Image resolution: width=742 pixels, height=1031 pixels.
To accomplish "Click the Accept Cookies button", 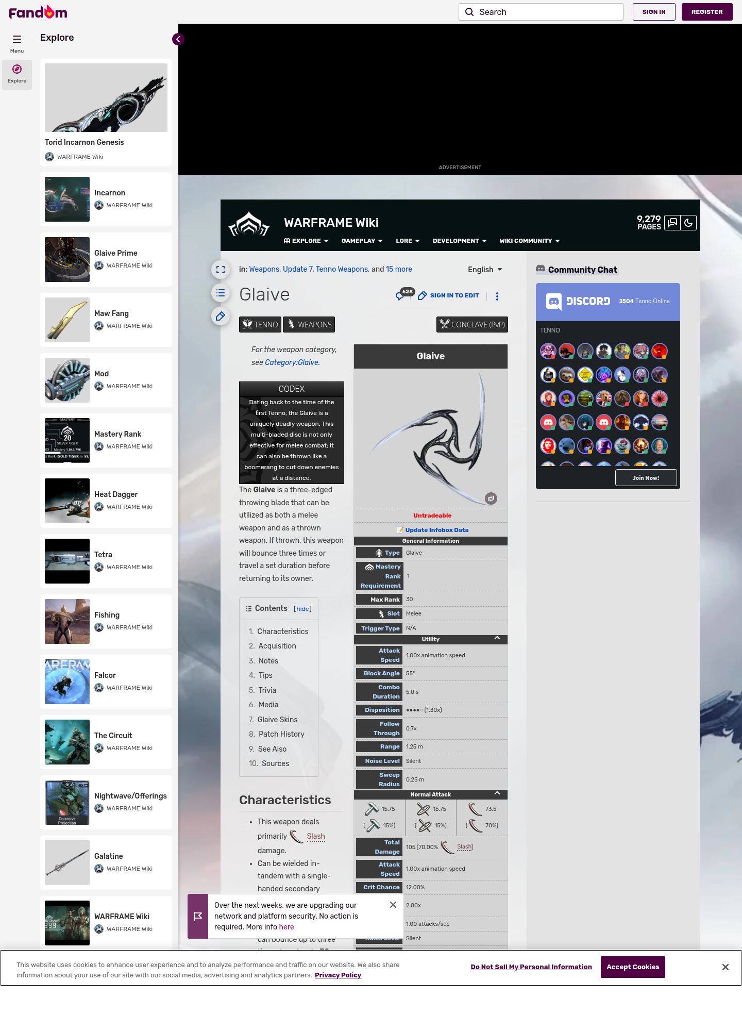I will point(632,967).
